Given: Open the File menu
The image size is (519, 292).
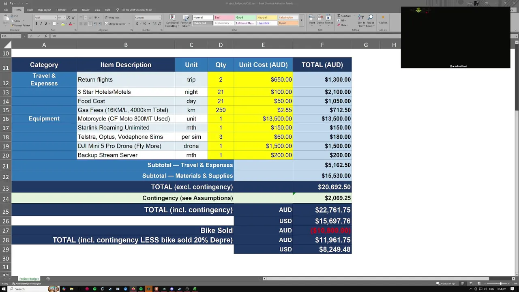Looking at the screenshot, I should 6,10.
